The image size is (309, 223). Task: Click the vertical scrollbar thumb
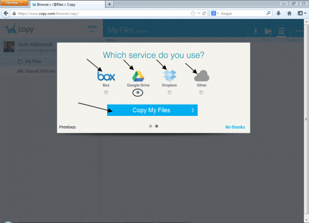[306, 119]
